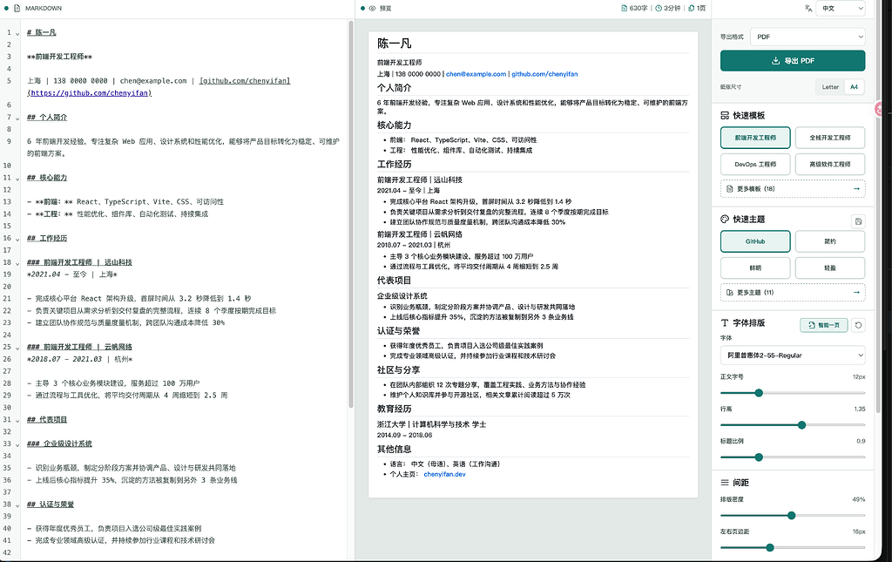
Task: Collapse the heading fold on line 1
Action: point(17,34)
